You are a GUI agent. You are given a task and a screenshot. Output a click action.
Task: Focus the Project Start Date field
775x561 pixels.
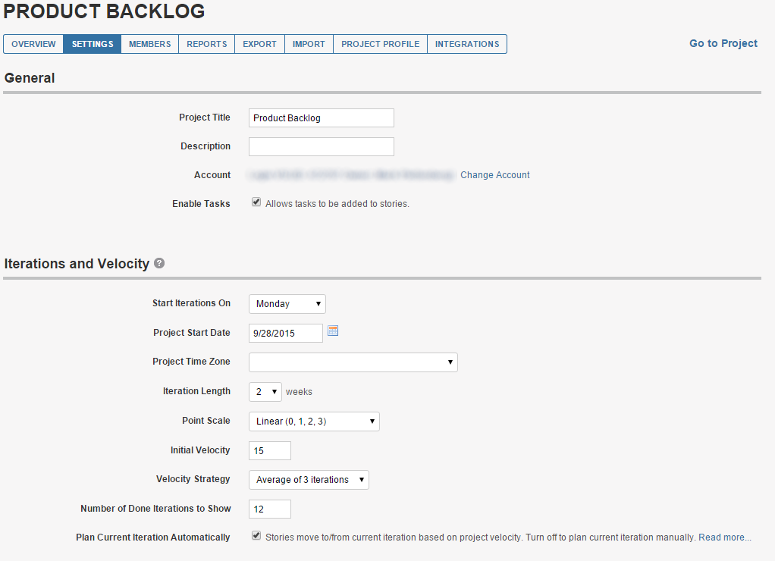(x=286, y=333)
